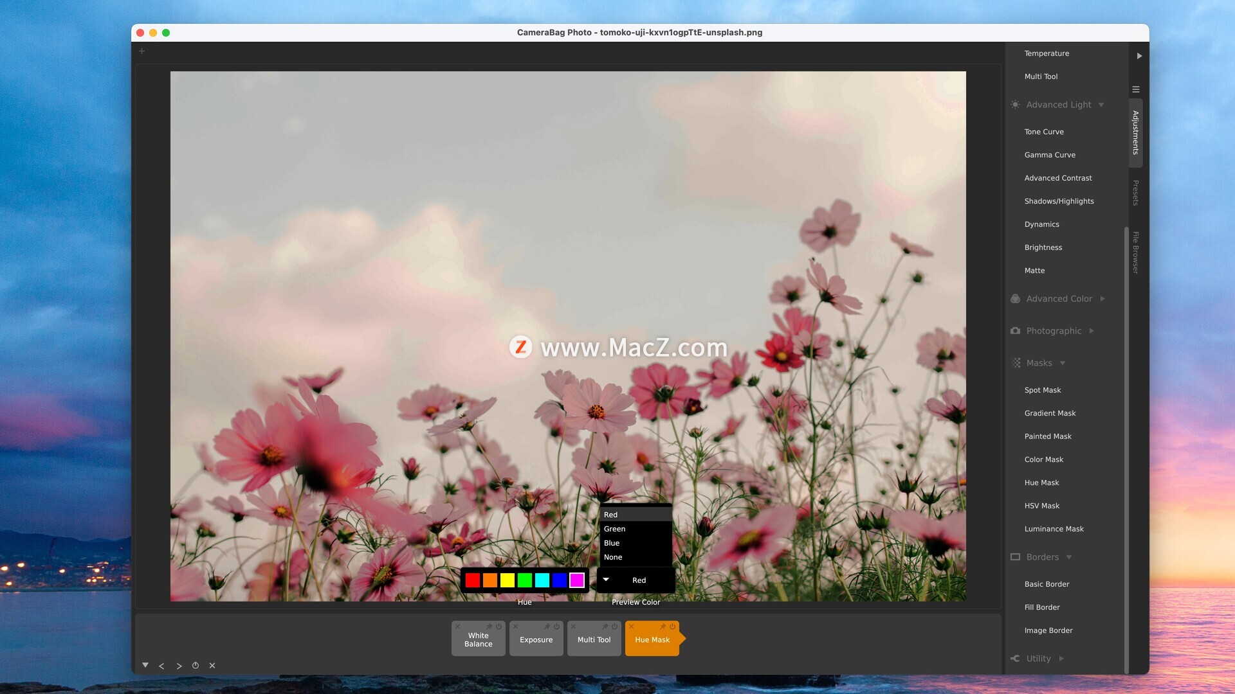
Task: Click the Advanced Light sun icon
Action: click(1015, 105)
